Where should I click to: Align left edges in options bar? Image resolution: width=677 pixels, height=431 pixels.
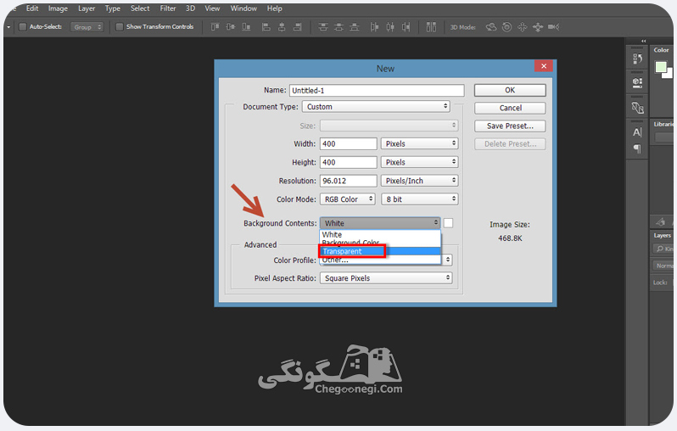(266, 27)
